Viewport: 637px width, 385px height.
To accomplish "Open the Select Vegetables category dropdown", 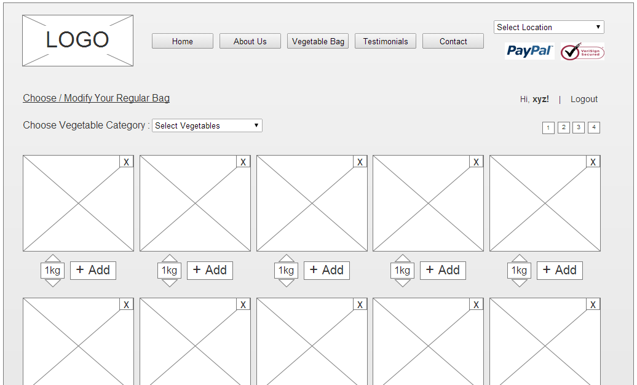I will [207, 125].
